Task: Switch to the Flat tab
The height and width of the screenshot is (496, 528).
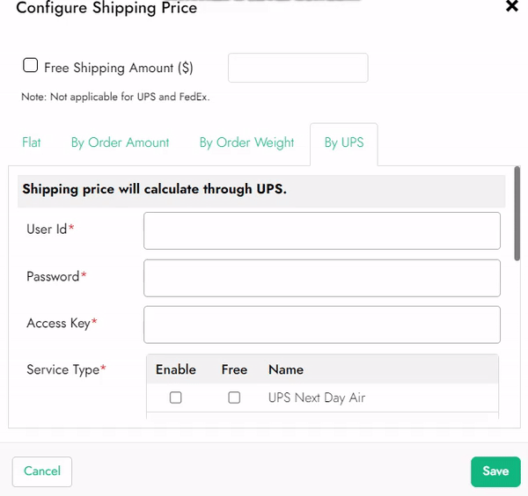Action: [x=32, y=142]
